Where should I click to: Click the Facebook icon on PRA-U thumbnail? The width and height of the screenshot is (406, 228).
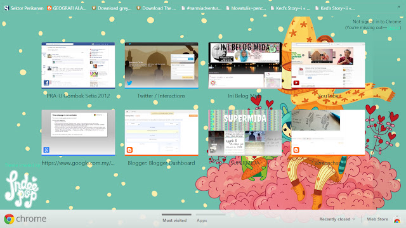pyautogui.click(x=46, y=83)
